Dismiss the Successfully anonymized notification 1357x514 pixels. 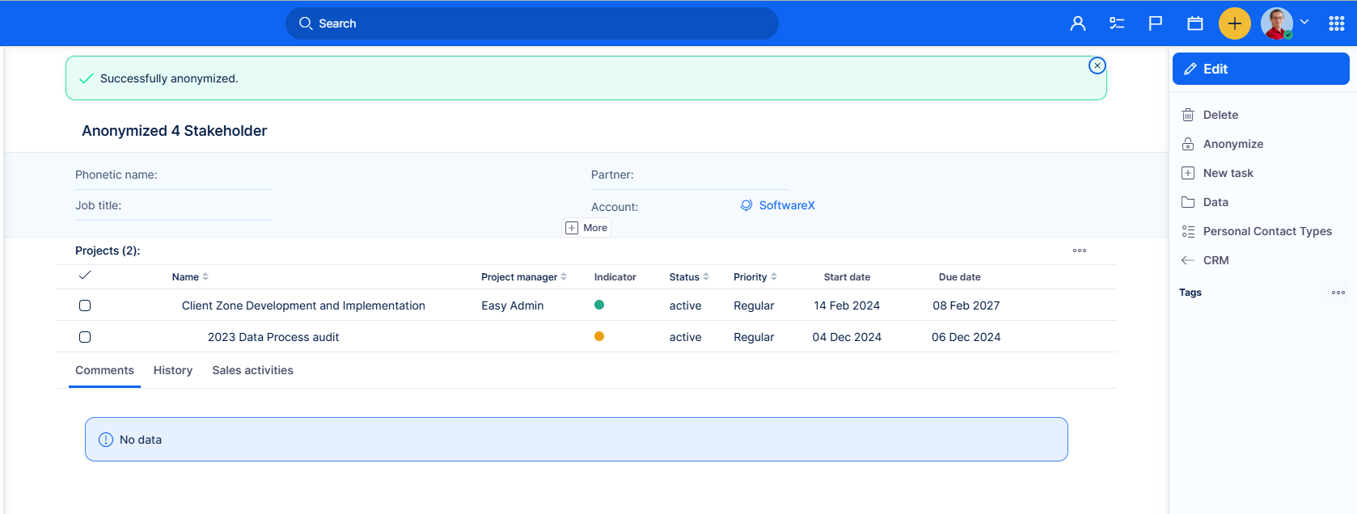[x=1097, y=65]
